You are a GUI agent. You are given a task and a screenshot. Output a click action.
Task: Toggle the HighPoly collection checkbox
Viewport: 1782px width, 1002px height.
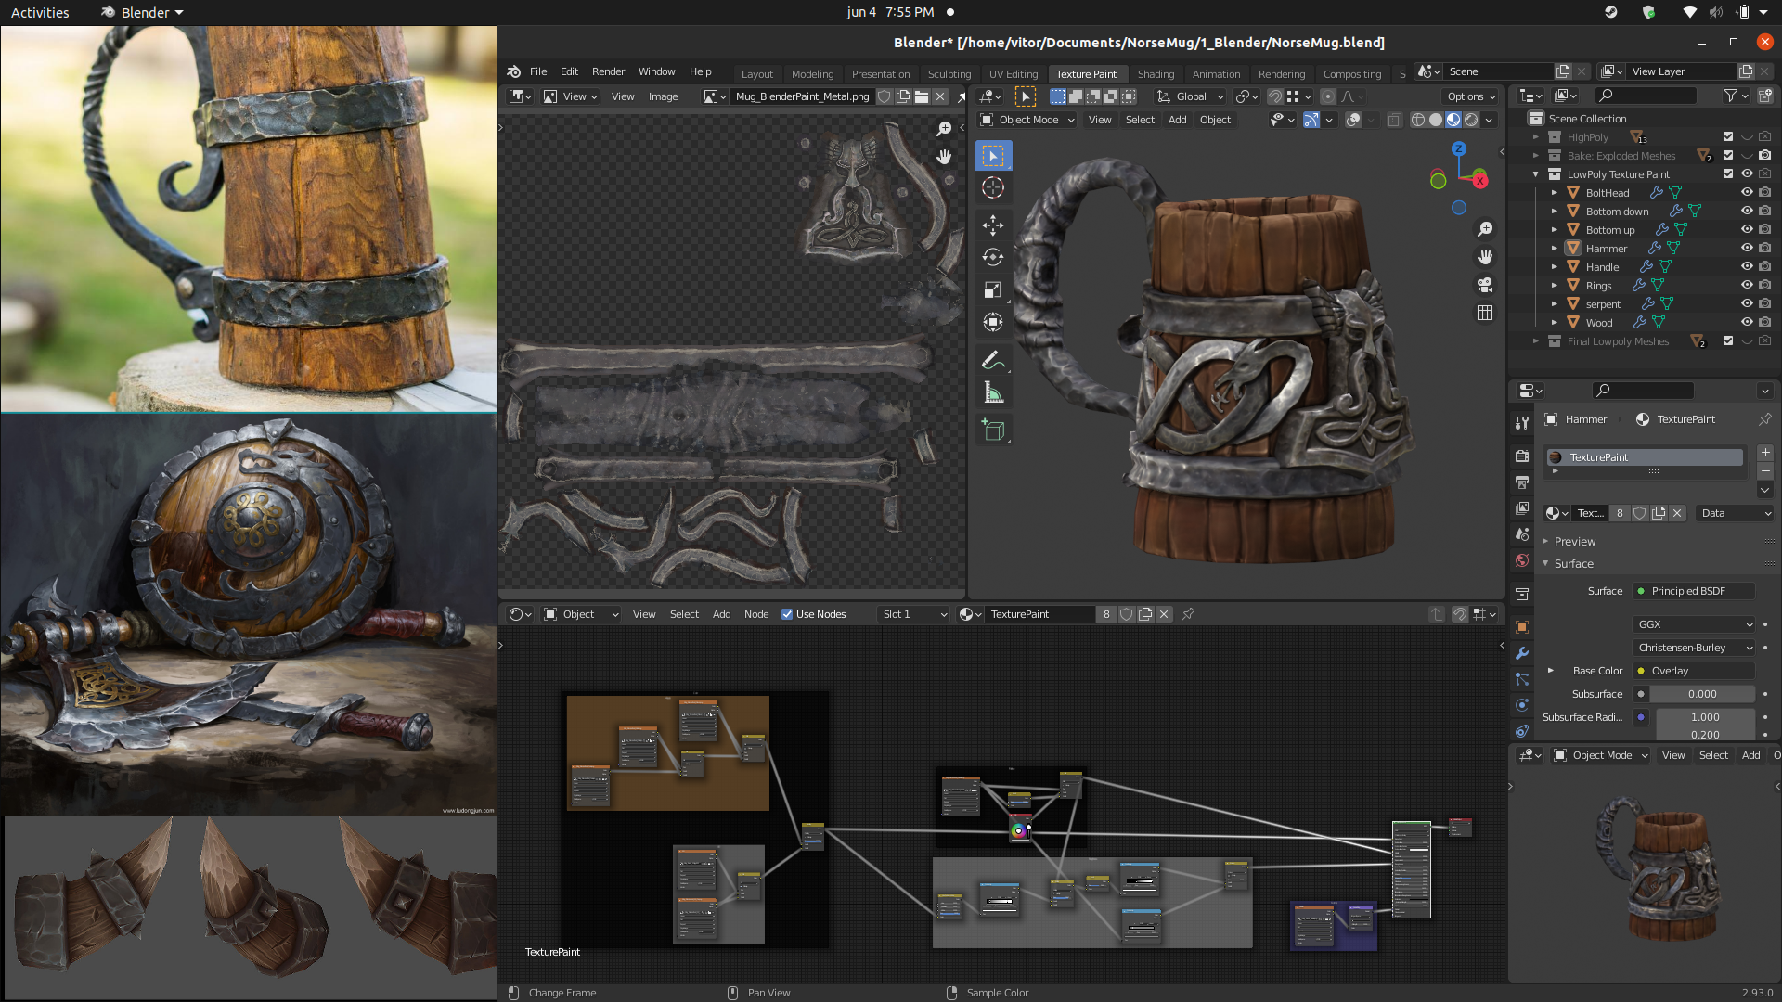1727,136
